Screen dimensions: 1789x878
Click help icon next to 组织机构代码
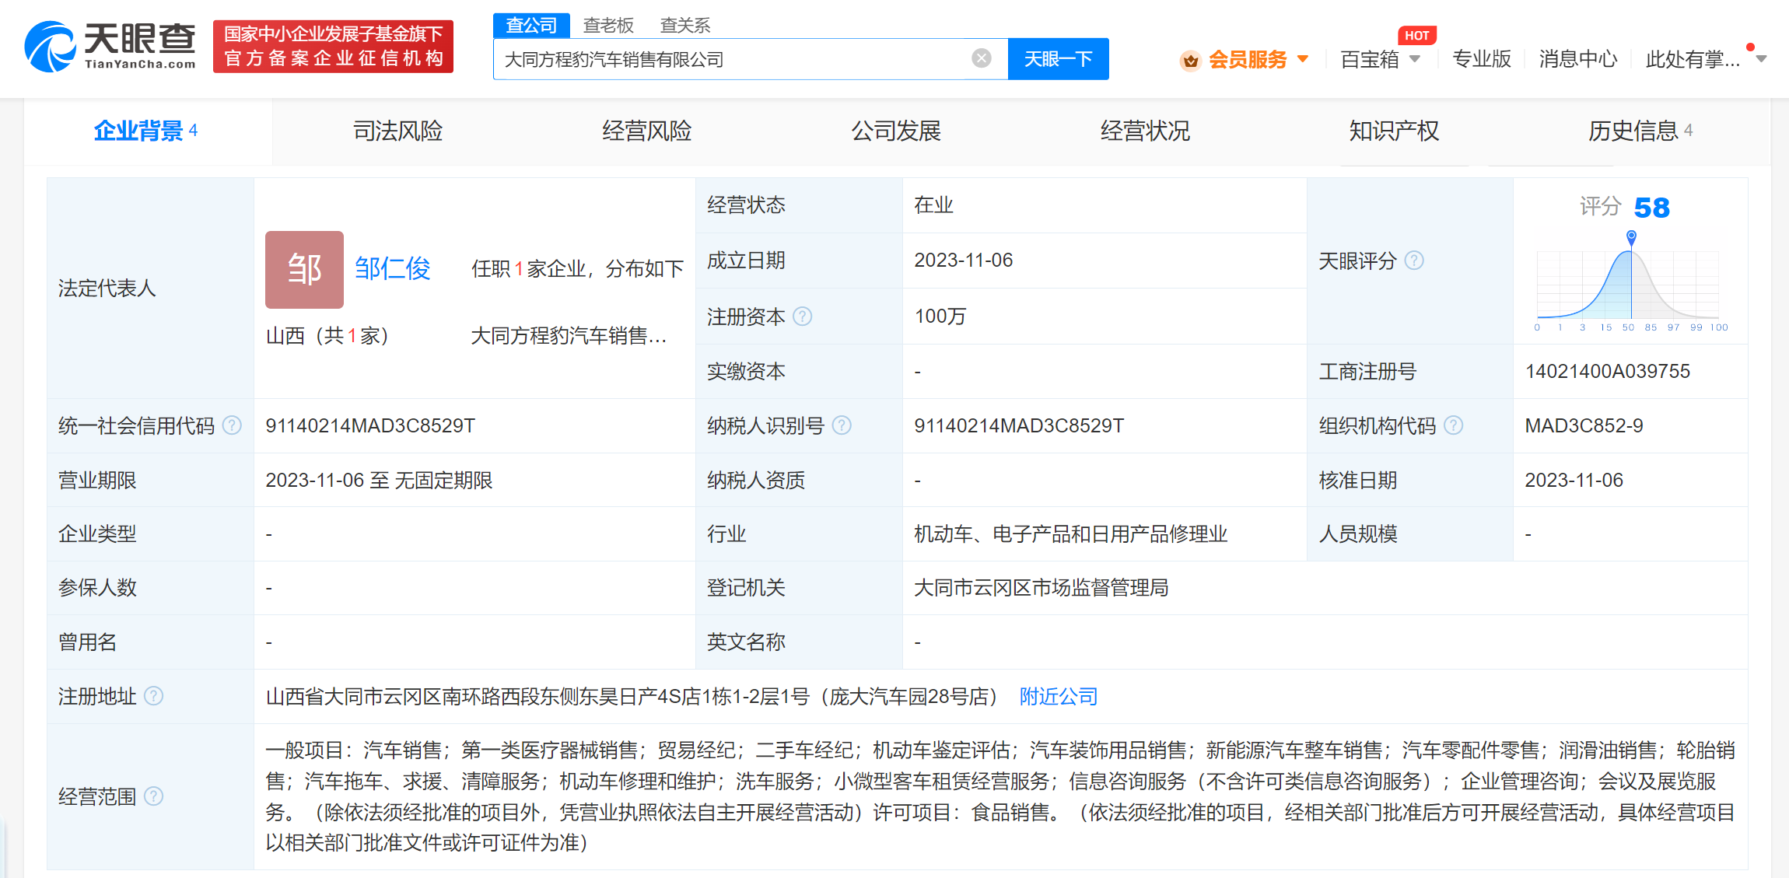[x=1453, y=425]
